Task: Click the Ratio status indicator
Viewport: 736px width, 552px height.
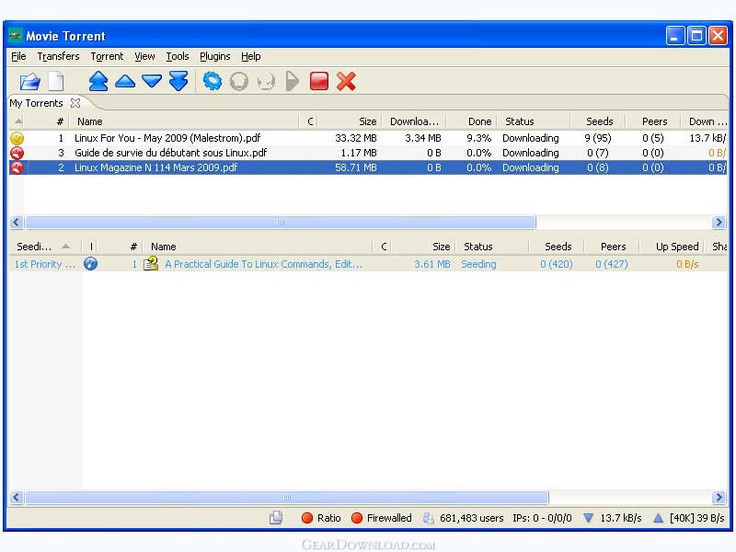Action: pyautogui.click(x=321, y=518)
